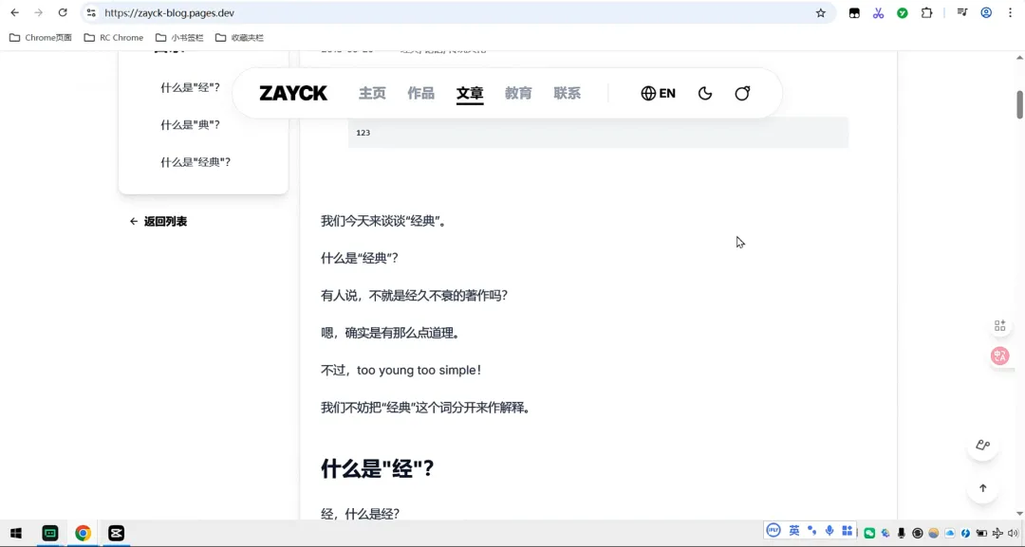Click the purple scissors extension icon
Screen dimensions: 1025x547
[878, 13]
